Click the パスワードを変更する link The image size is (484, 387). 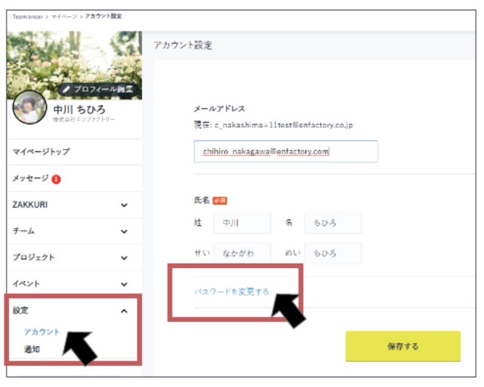tap(231, 291)
